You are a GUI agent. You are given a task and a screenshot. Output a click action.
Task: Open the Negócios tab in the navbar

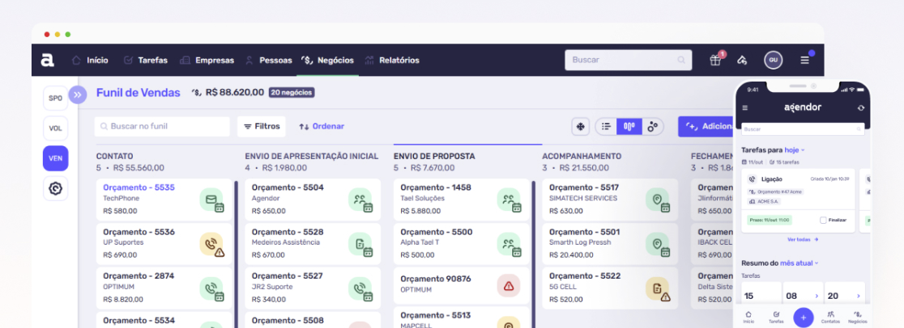pyautogui.click(x=328, y=60)
